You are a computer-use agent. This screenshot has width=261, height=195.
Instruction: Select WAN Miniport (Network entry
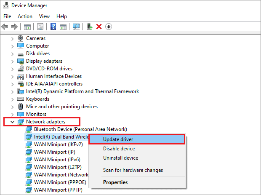pos(61,175)
